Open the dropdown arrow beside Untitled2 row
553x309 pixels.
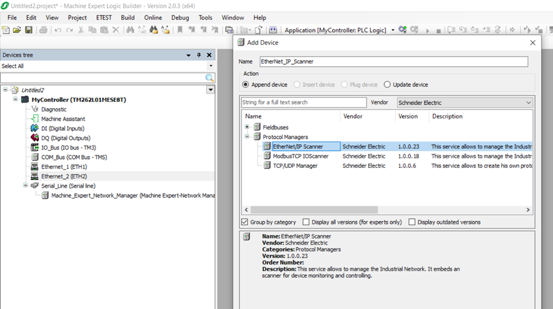pyautogui.click(x=210, y=90)
